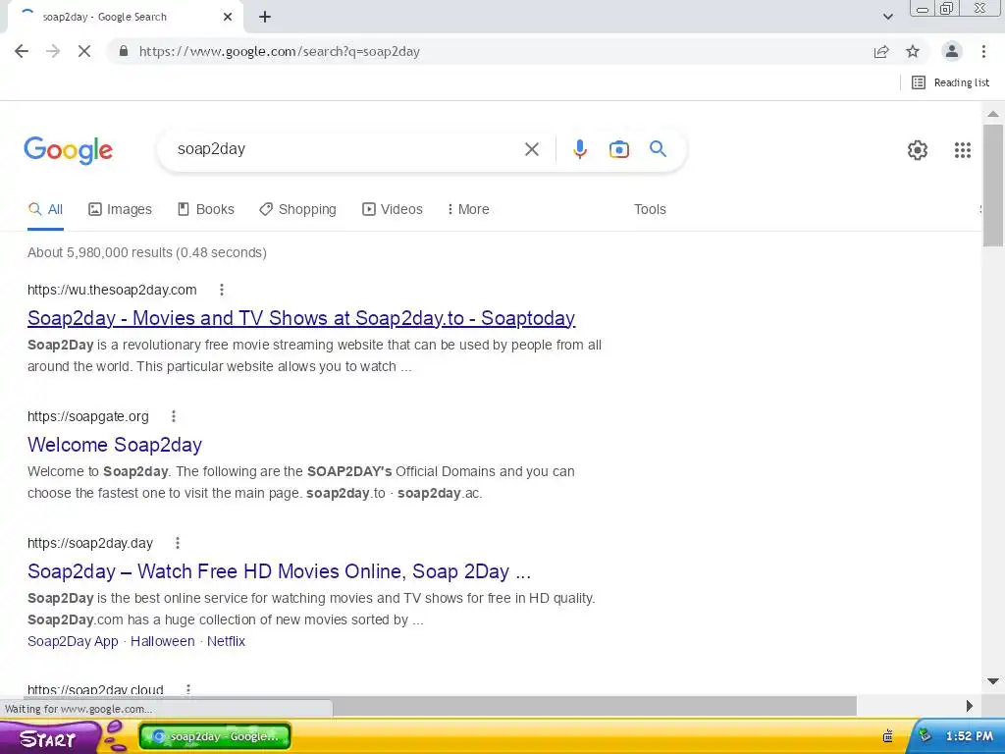
Task: Click the https://soapgate.org URL text
Action: pos(87,416)
